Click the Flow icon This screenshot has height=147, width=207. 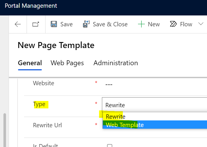[x=173, y=24]
